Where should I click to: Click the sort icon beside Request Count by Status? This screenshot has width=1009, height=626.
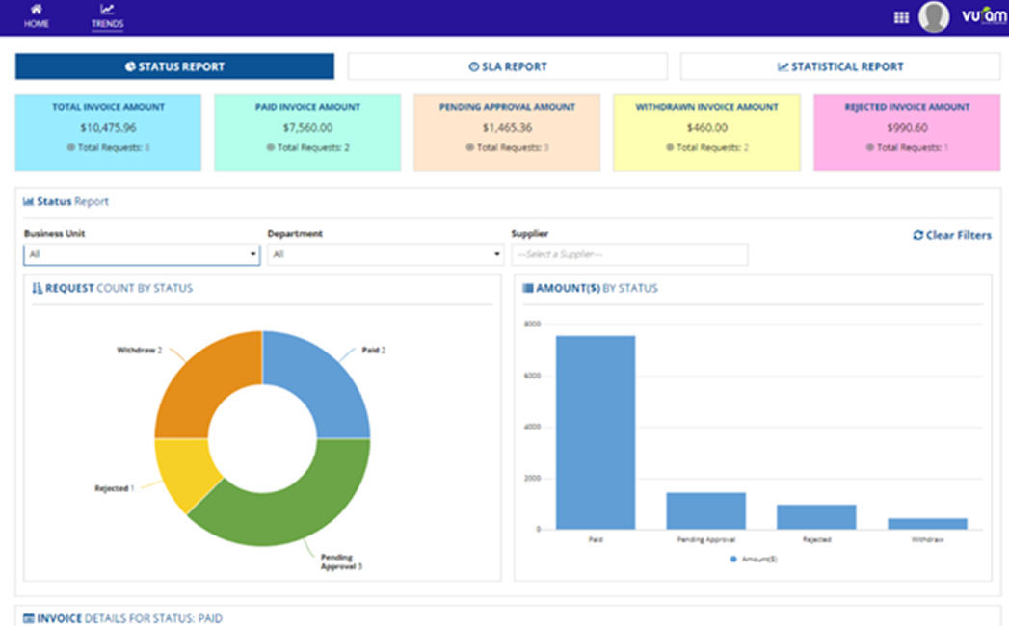38,288
